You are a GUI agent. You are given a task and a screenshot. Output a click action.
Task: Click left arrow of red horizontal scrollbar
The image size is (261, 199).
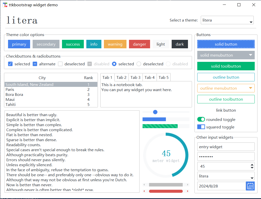(x=144, y=191)
